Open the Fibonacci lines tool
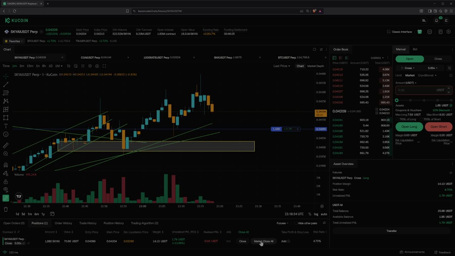The width and height of the screenshot is (455, 256). click(6, 93)
